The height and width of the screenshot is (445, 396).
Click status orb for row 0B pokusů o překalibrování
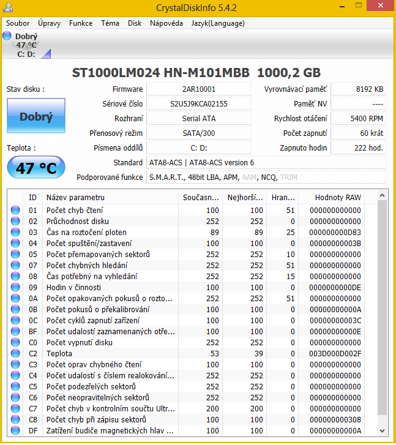point(15,309)
